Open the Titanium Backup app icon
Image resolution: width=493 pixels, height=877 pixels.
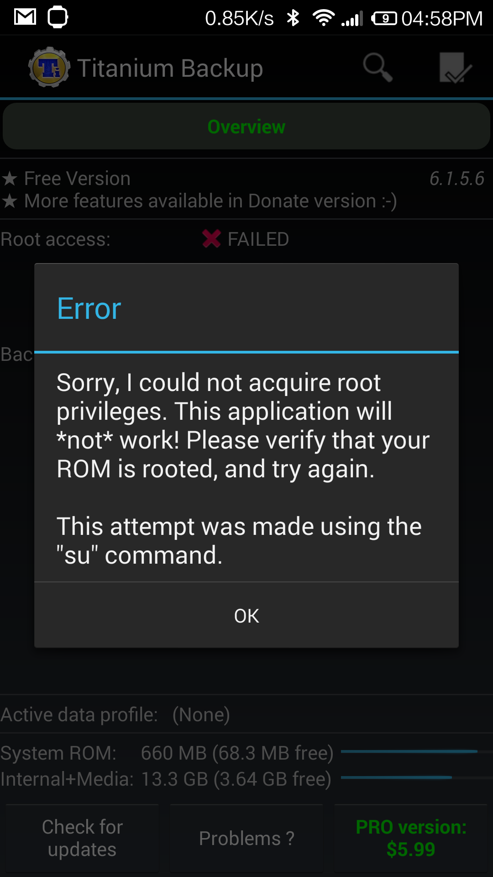[x=49, y=68]
